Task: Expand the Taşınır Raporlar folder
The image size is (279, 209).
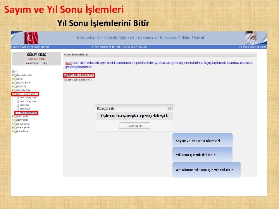Action: click(x=13, y=120)
